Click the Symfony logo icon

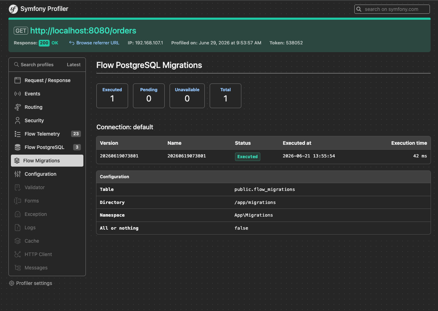(13, 9)
